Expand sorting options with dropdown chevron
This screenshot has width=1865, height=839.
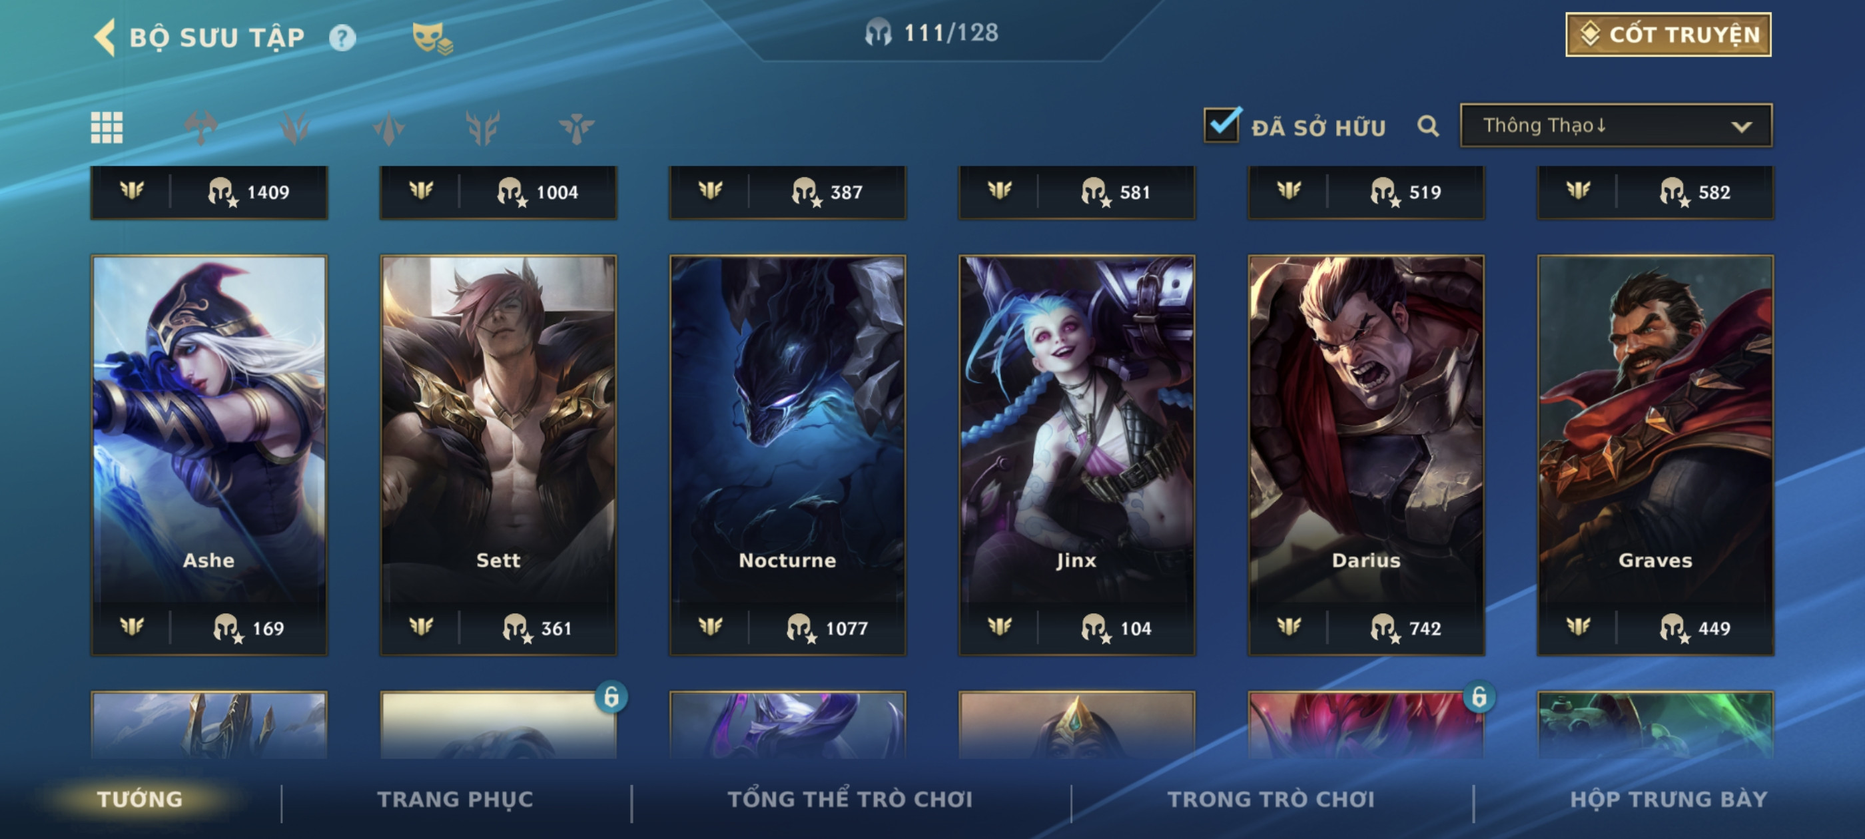(x=1741, y=127)
